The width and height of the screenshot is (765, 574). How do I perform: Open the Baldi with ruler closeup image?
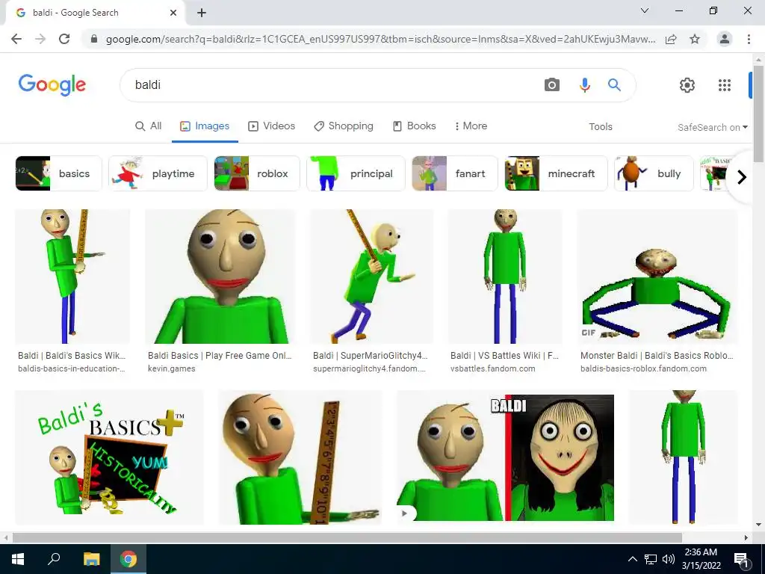tap(300, 457)
